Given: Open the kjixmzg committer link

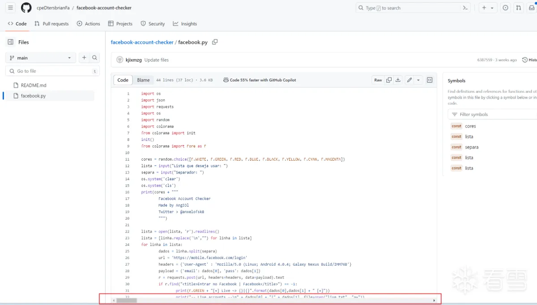Looking at the screenshot, I should (134, 60).
